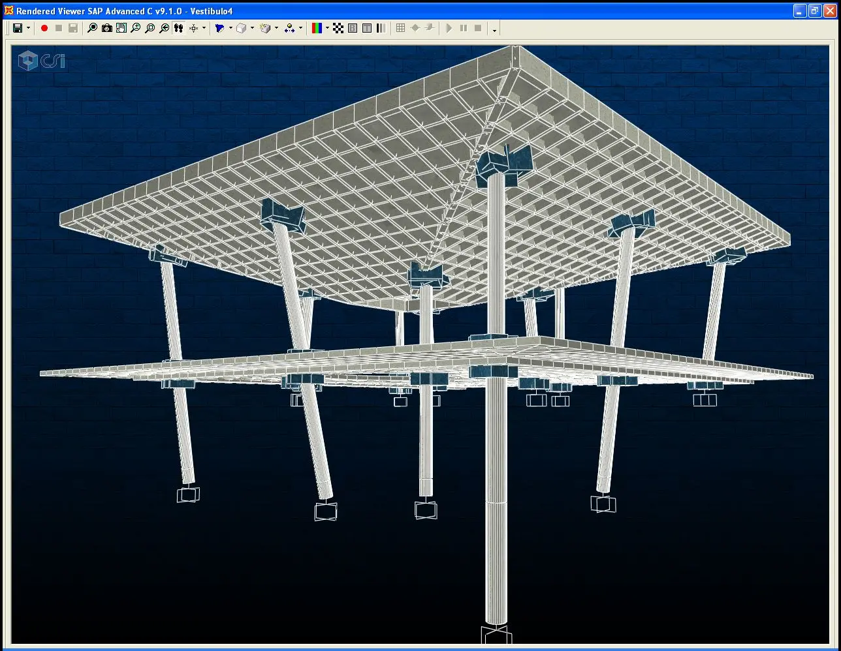Click the zoom in magnifier with plus
Screen dimensions: 841x651
click(x=135, y=28)
